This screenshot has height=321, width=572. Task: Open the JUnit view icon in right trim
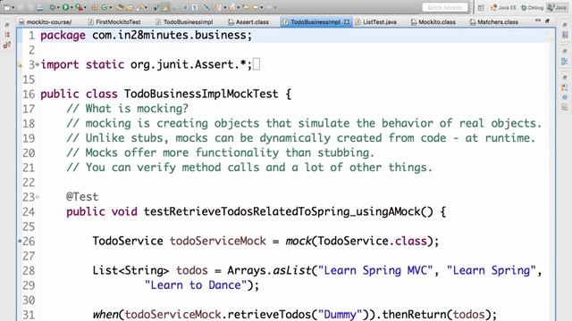(x=565, y=87)
